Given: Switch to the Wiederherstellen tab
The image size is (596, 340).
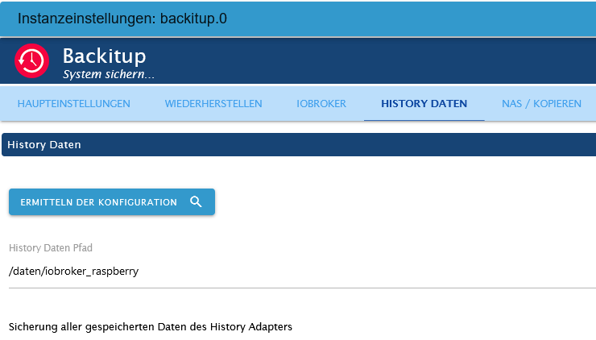Looking at the screenshot, I should click(x=213, y=103).
